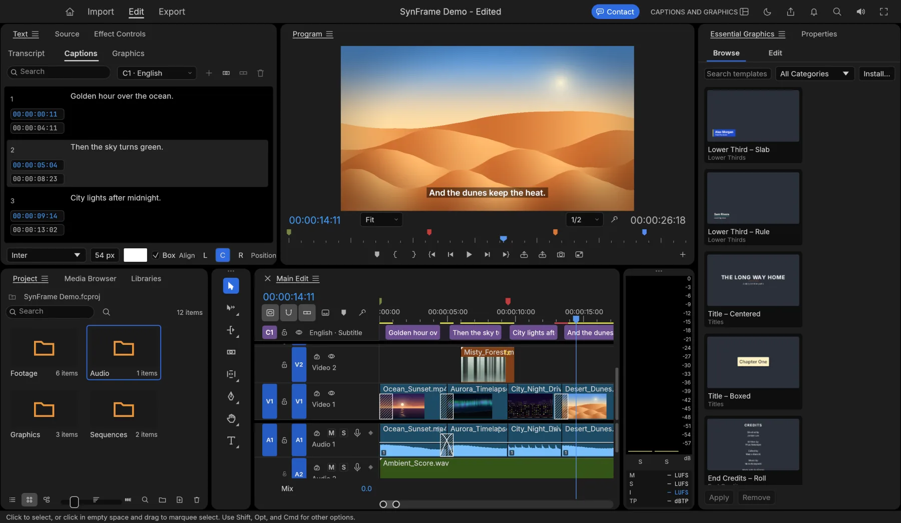Open the Fit zoom level dropdown

(381, 220)
